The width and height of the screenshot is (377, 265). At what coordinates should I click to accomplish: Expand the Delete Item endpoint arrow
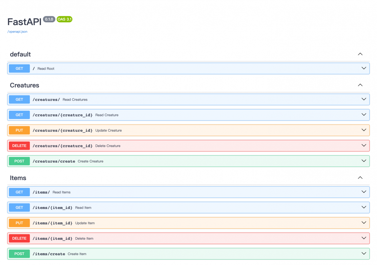[x=364, y=238]
